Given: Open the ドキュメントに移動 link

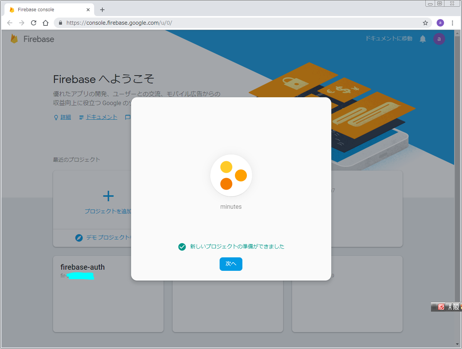Looking at the screenshot, I should pyautogui.click(x=389, y=39).
